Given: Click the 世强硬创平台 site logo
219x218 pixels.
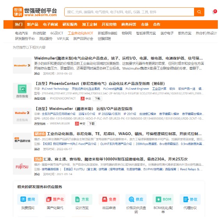Looking at the screenshot, I should 35,12.
